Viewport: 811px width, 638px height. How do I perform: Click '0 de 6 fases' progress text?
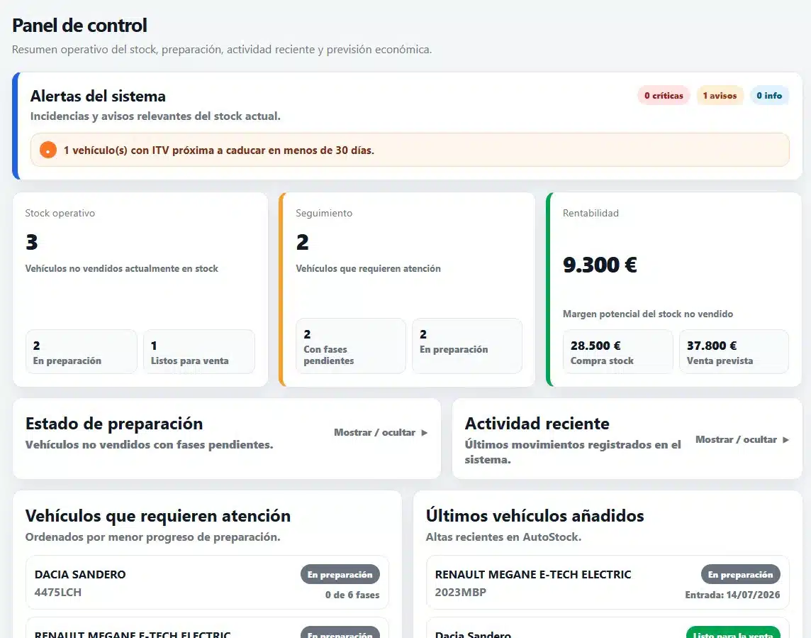click(x=352, y=595)
